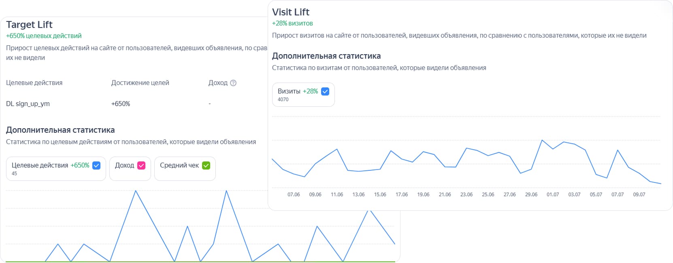
Task: Click the 11.06 date on the chart axis
Action: tap(337, 195)
